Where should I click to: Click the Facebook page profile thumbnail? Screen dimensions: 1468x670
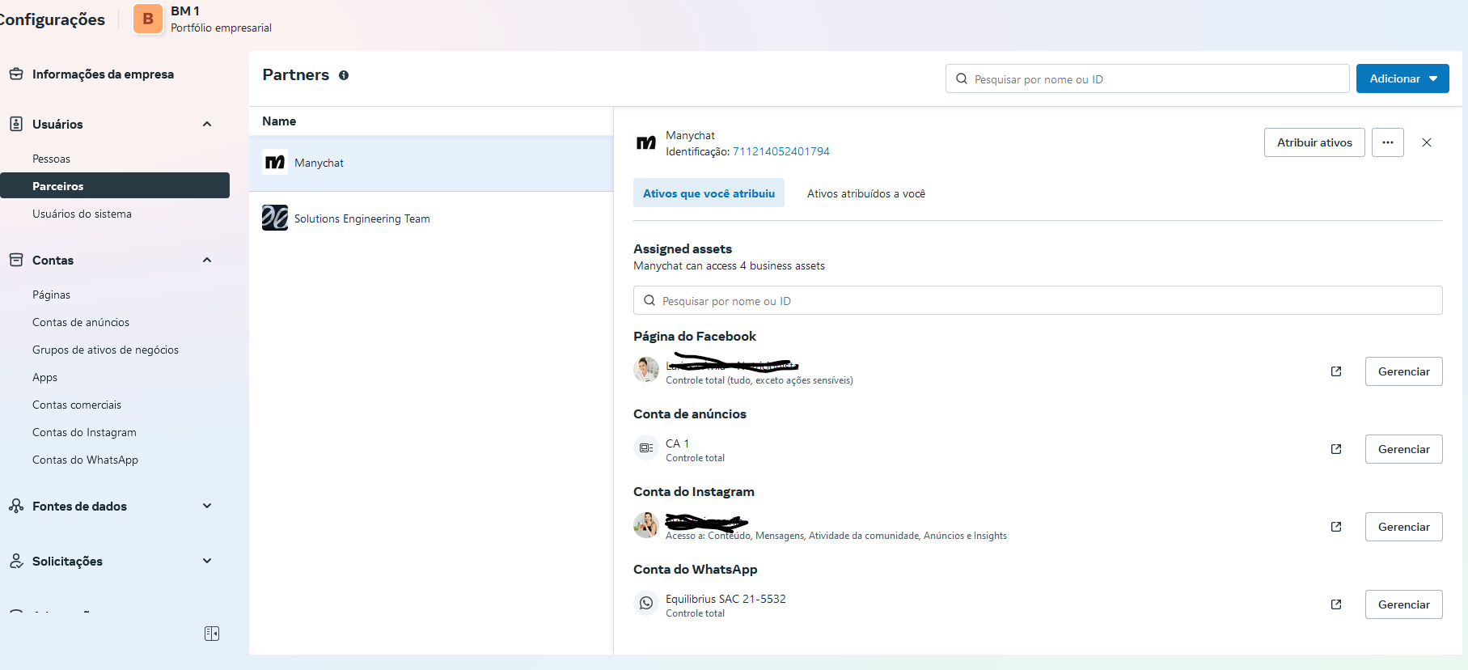(x=646, y=370)
